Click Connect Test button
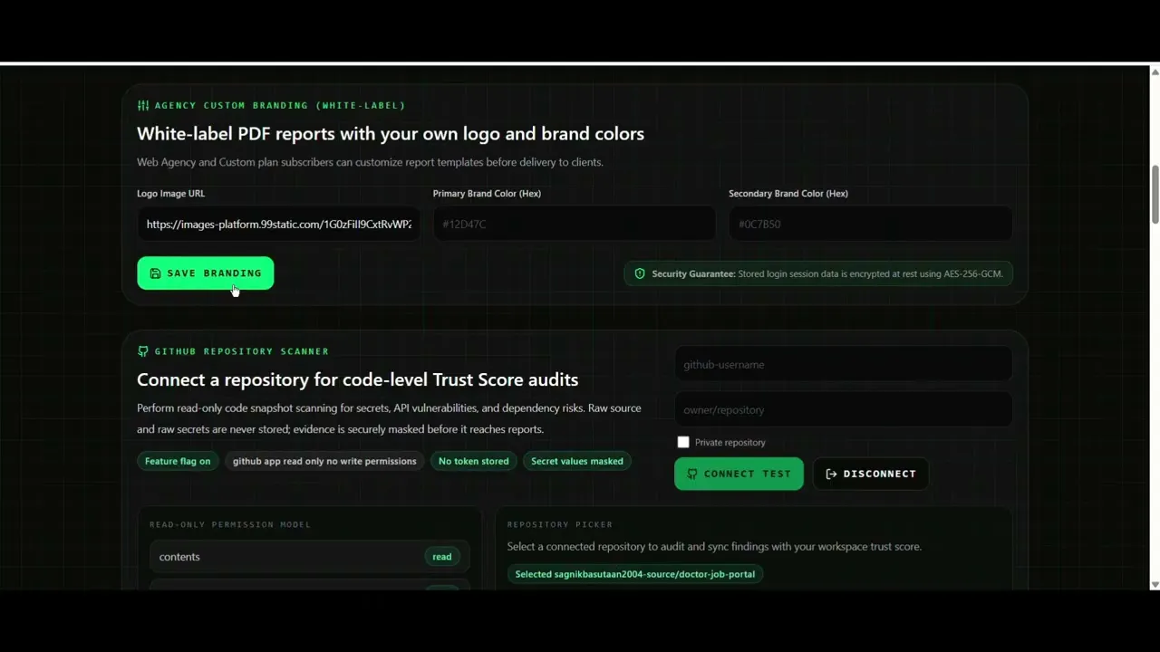Image resolution: width=1160 pixels, height=652 pixels. pyautogui.click(x=739, y=474)
